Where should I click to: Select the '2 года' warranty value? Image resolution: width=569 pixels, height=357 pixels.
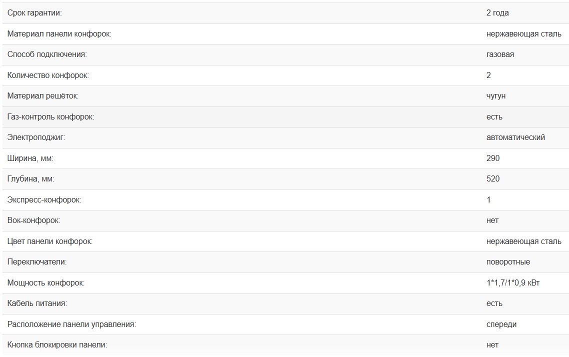497,13
